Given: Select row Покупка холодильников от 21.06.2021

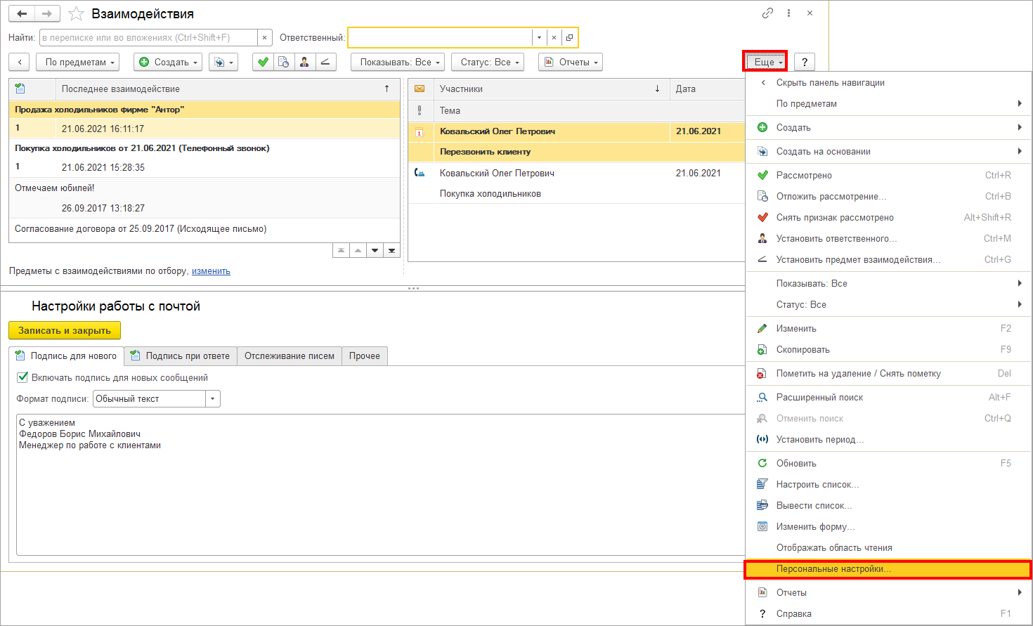Looking at the screenshot, I should click(x=204, y=158).
